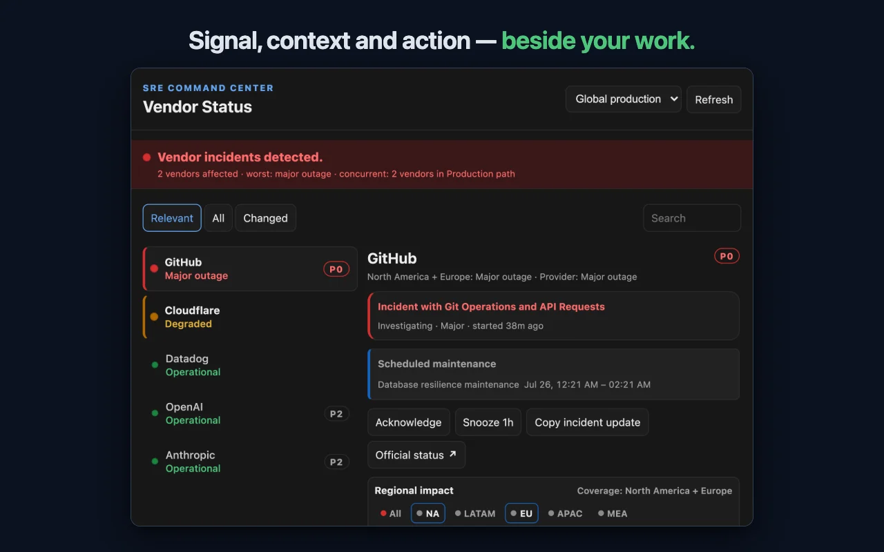Toggle the APAC region chip
The height and width of the screenshot is (552, 884).
pyautogui.click(x=566, y=513)
